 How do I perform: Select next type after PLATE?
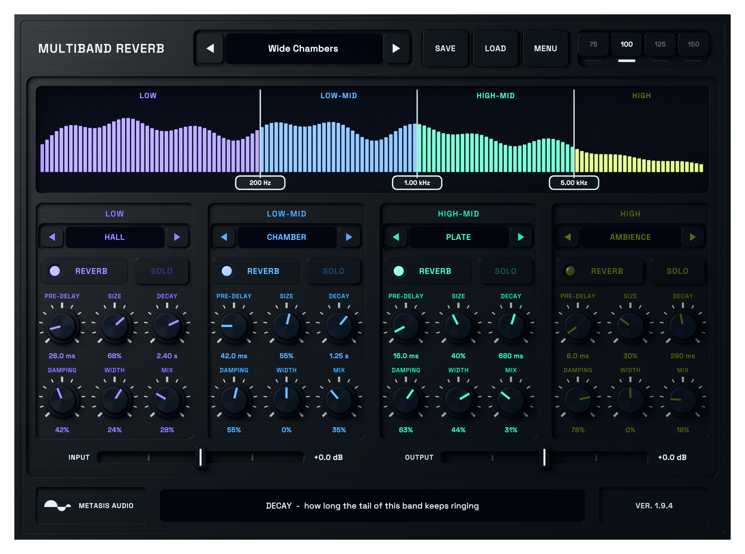click(521, 237)
